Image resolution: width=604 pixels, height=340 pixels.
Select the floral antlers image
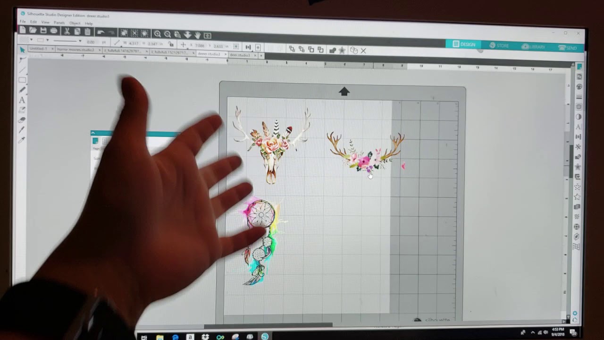[x=366, y=152]
